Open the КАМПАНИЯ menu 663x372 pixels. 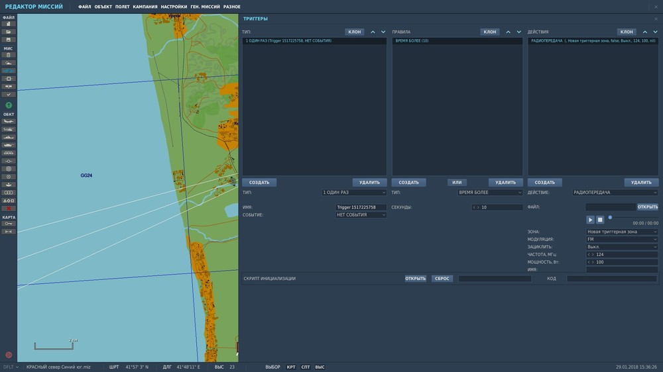[145, 7]
